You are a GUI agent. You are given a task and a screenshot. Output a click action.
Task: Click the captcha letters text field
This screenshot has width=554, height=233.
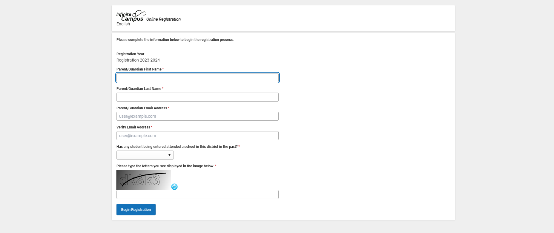pyautogui.click(x=197, y=194)
